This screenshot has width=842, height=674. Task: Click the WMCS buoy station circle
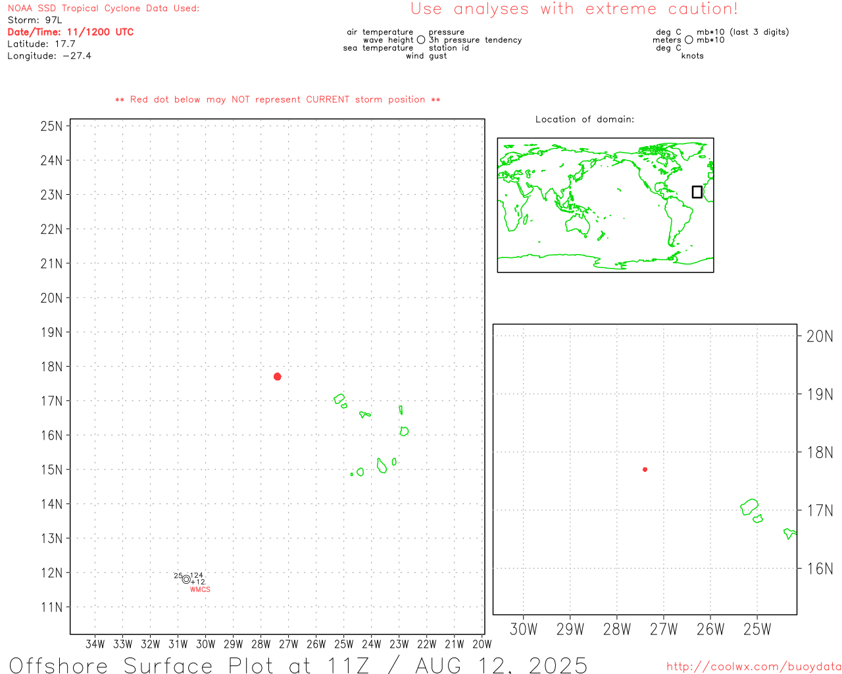186,579
